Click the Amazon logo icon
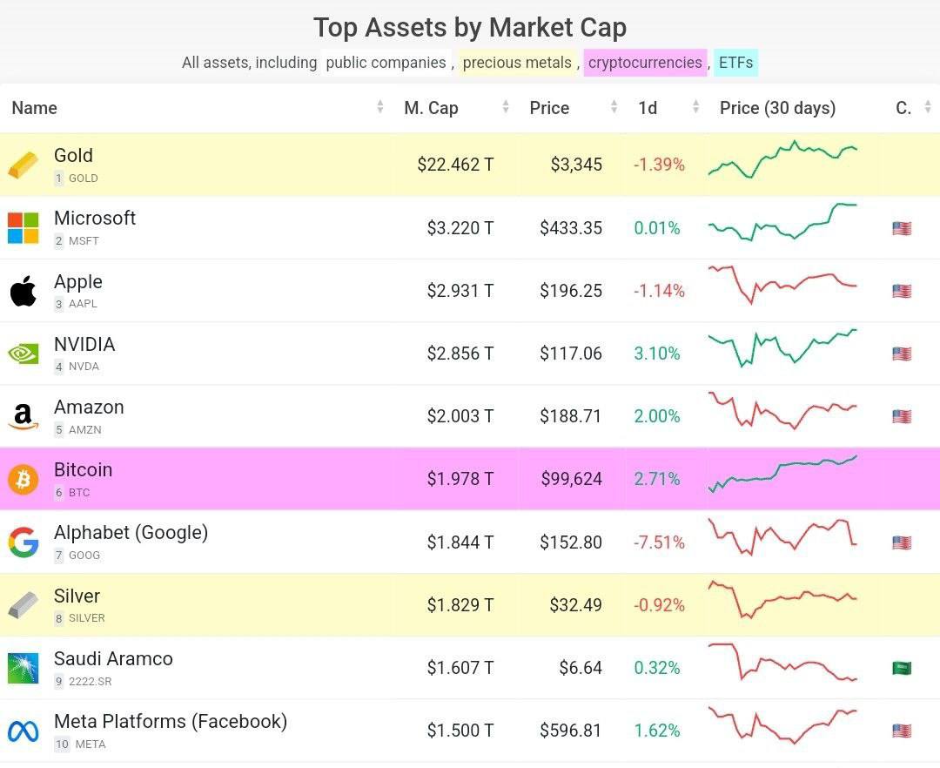Screen dimensions: 940x768 (23, 417)
